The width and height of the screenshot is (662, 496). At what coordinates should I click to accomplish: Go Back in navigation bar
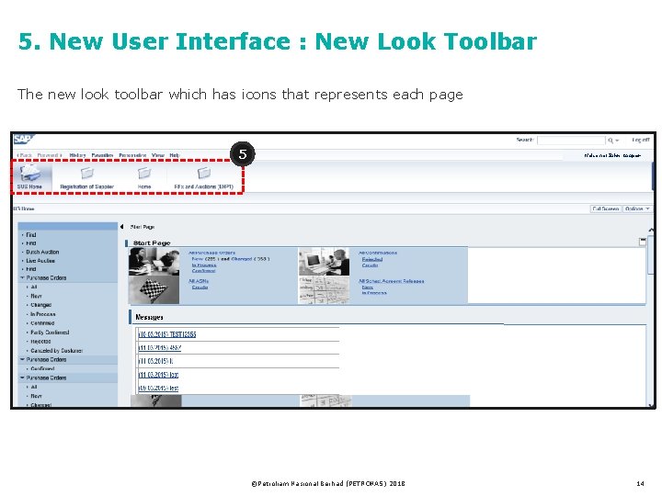click(25, 155)
